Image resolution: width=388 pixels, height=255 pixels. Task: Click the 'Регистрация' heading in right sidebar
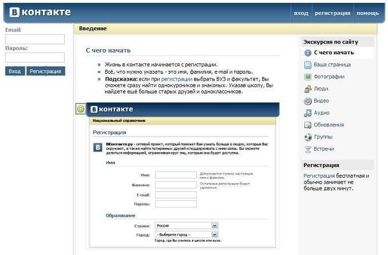[321, 165]
